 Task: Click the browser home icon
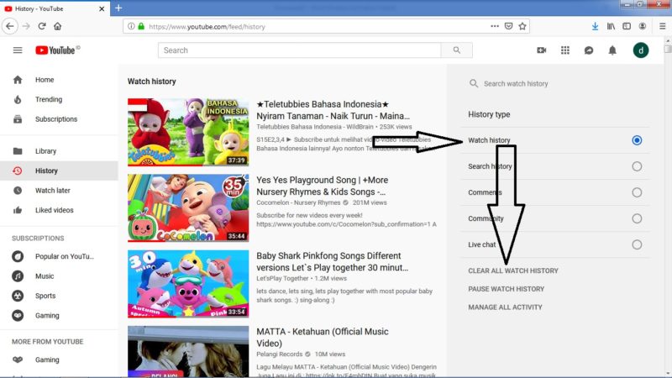57,26
